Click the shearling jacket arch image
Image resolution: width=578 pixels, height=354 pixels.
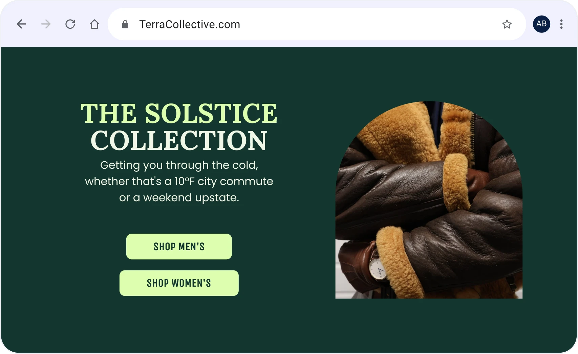pos(429,200)
